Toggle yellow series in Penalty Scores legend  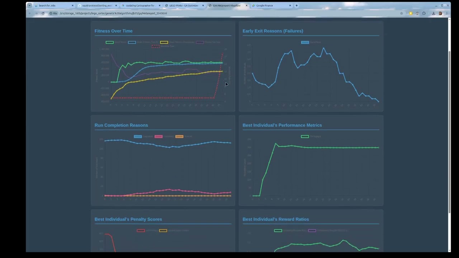click(x=163, y=230)
